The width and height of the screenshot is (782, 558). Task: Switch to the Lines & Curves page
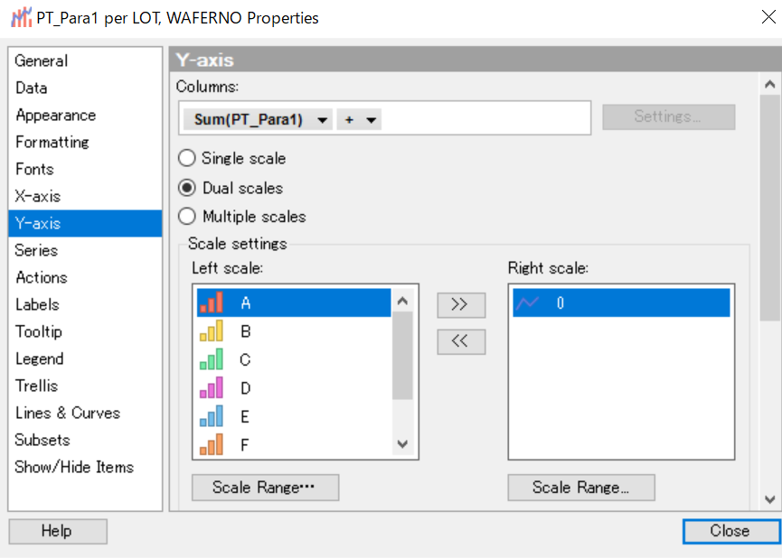tap(68, 413)
